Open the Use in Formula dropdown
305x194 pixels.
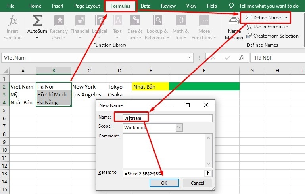[269, 27]
